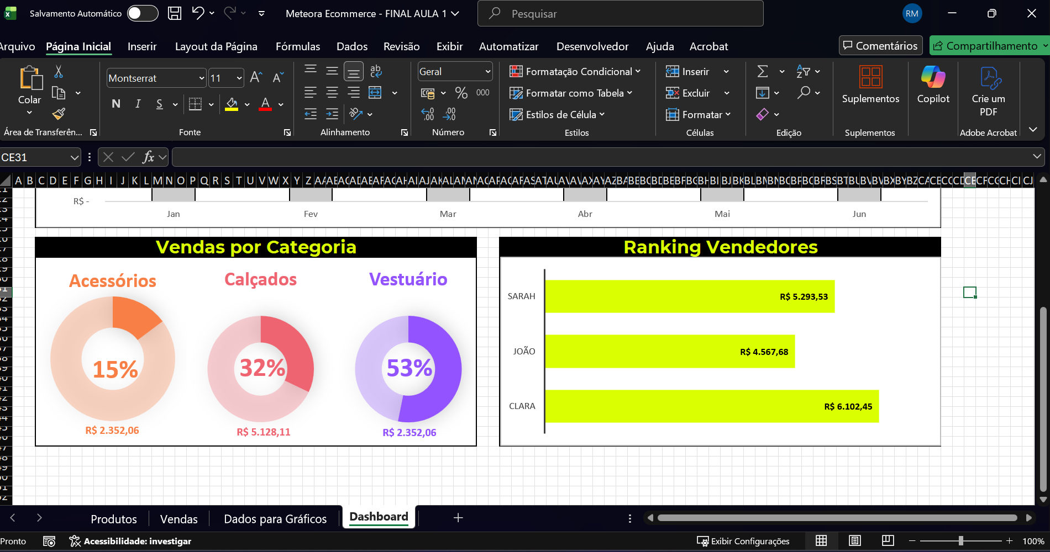Apply the red font color

click(x=265, y=104)
